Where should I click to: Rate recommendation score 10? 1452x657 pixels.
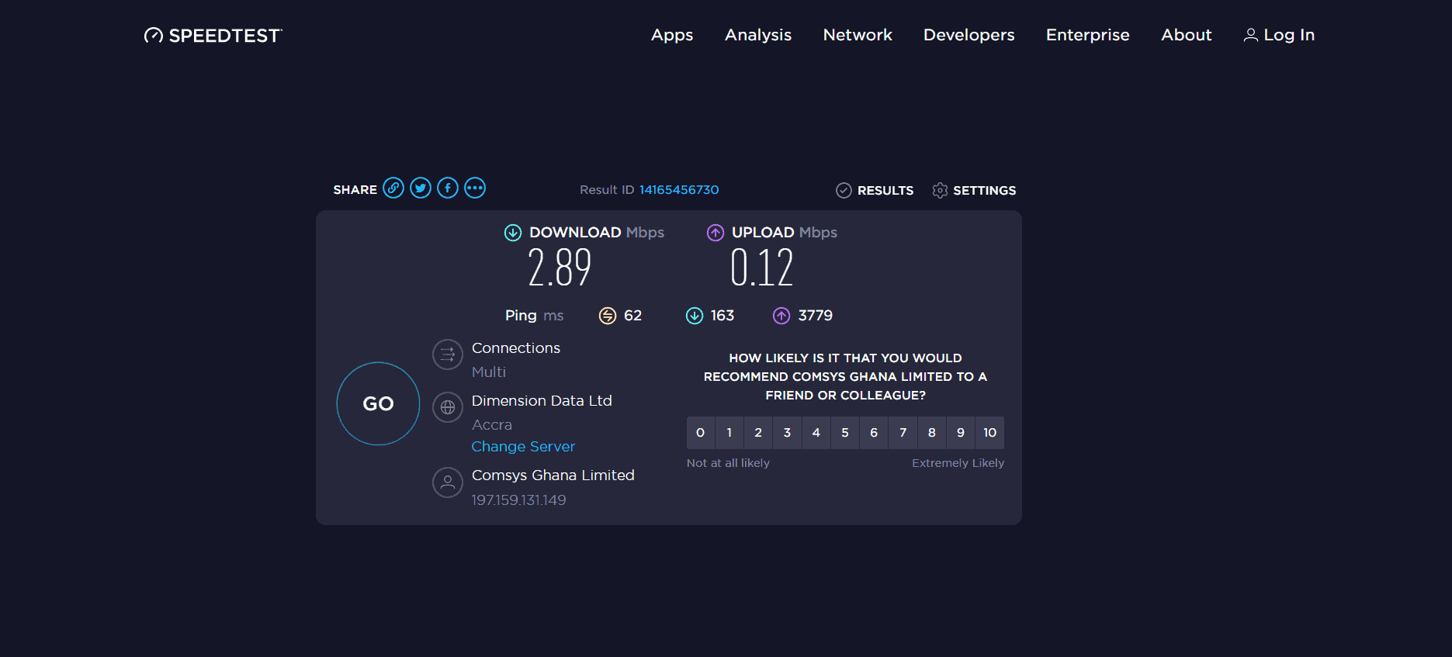pyautogui.click(x=990, y=433)
